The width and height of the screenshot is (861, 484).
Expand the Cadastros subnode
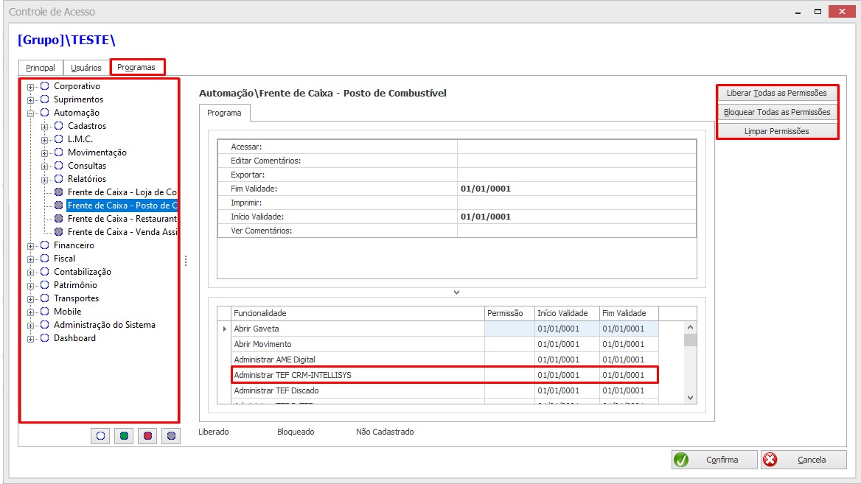coord(45,126)
